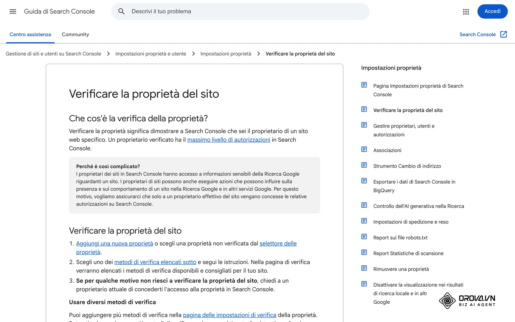Focus the Descrivi il tuo problema search field
The width and height of the screenshot is (515, 322).
tap(240, 12)
